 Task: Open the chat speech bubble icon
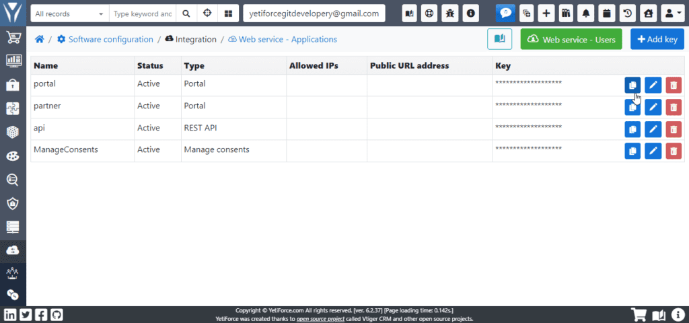pyautogui.click(x=505, y=13)
